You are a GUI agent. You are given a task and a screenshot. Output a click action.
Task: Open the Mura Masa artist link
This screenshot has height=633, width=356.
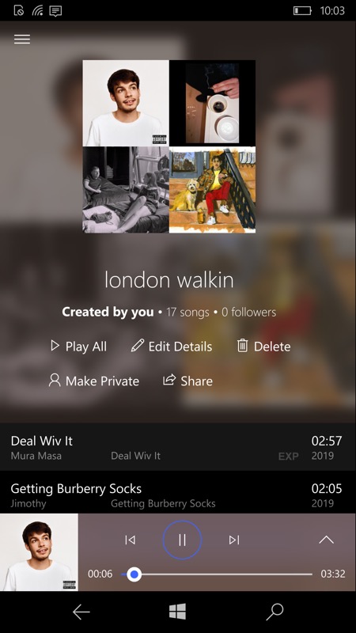36,456
